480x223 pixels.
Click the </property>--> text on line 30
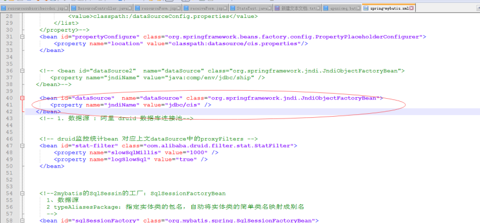pos(65,29)
